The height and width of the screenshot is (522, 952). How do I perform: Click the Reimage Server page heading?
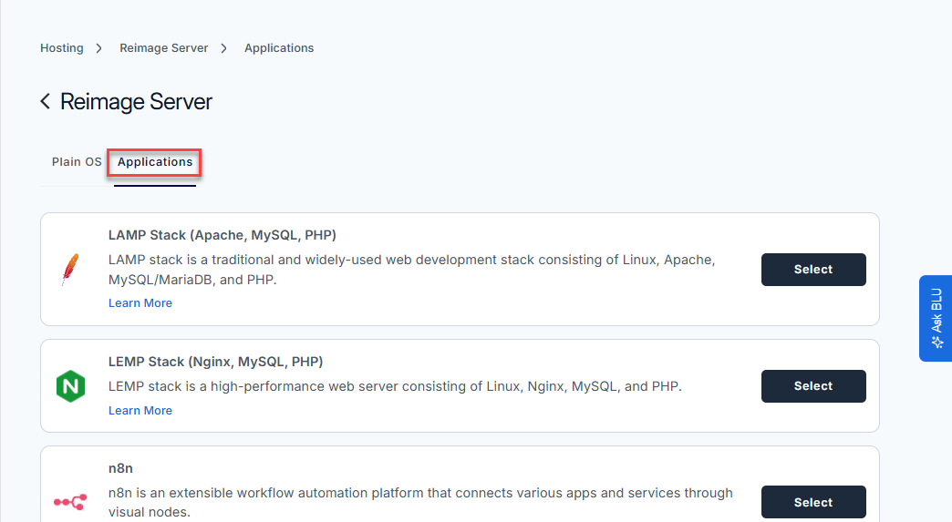coord(136,102)
